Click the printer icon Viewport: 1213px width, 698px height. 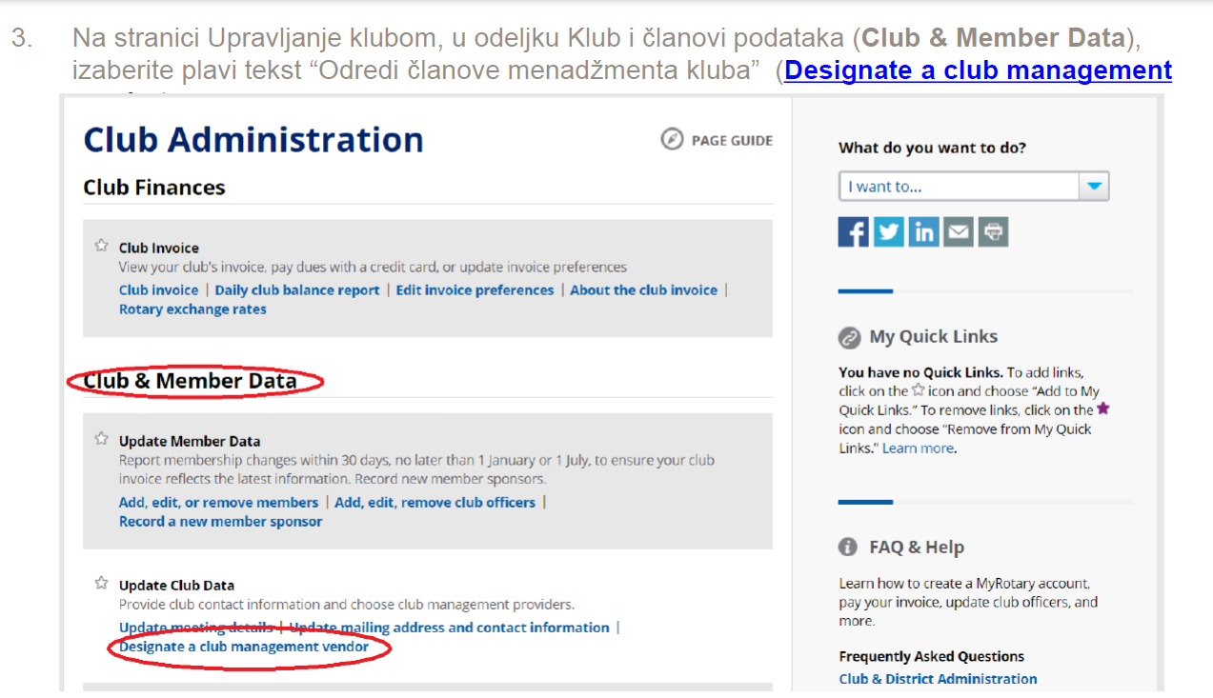click(993, 232)
